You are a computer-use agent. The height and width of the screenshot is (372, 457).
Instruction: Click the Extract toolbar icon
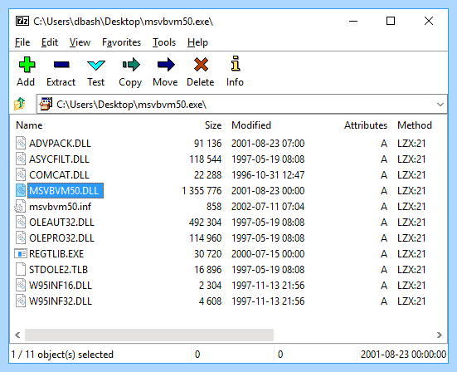61,65
